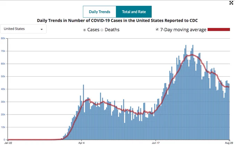Click the 7-Day moving average label
236x147 pixels.
pos(183,30)
